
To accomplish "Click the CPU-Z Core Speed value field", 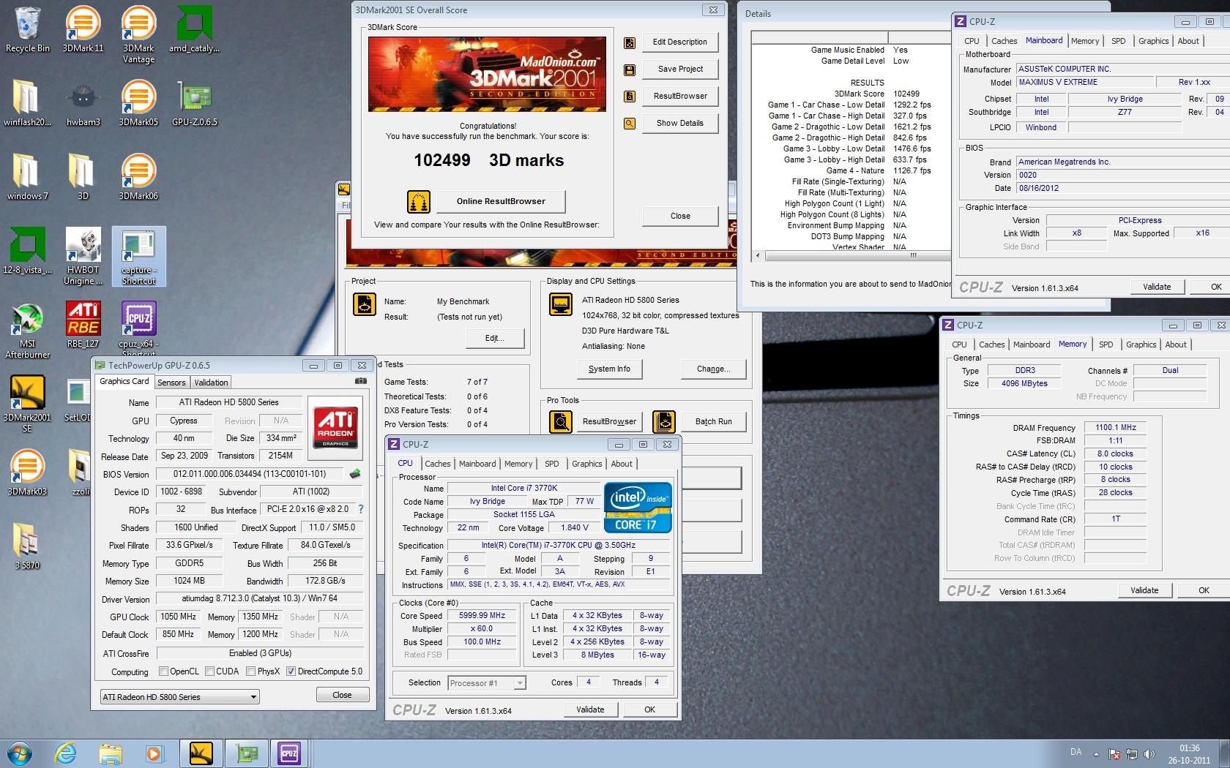I will point(482,616).
